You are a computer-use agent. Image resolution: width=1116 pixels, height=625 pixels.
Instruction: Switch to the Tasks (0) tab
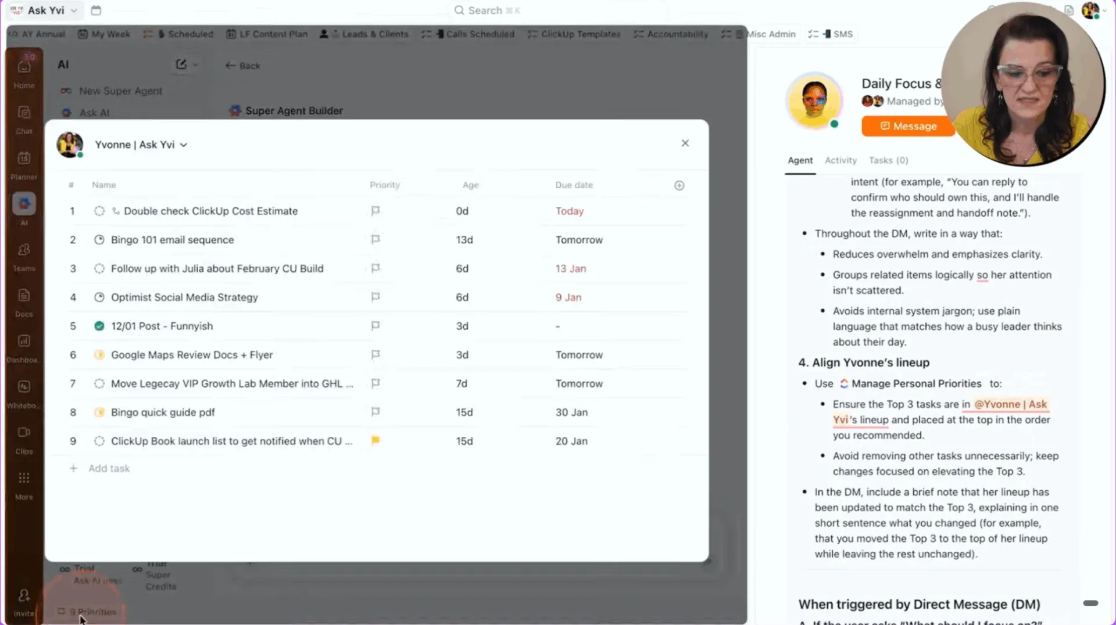tap(888, 160)
